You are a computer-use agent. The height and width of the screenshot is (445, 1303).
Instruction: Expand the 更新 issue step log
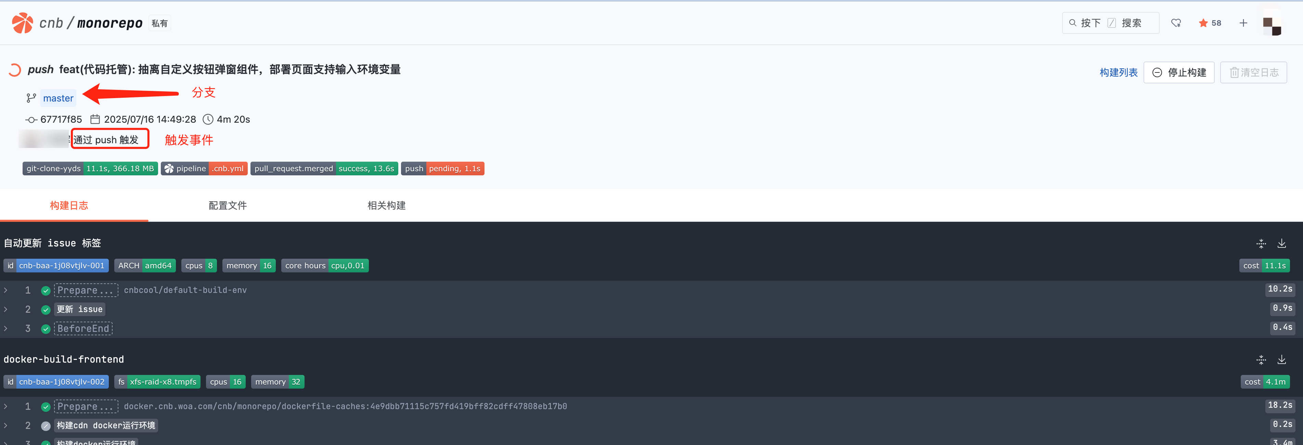pos(6,309)
